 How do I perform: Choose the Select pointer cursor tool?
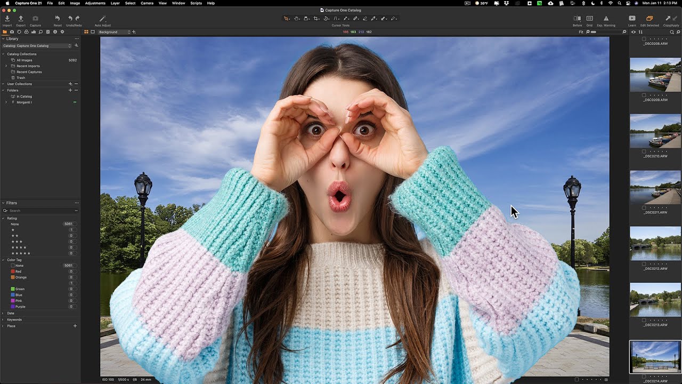pyautogui.click(x=287, y=19)
